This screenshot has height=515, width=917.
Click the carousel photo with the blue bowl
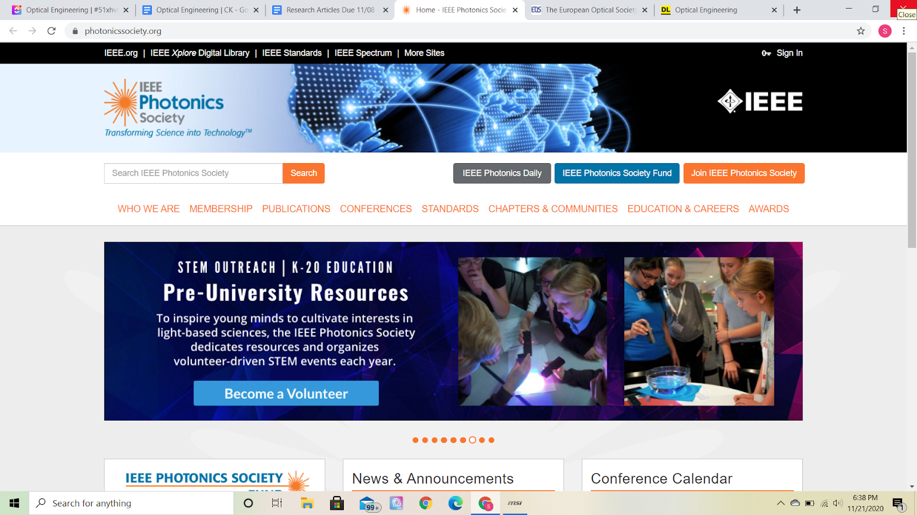pyautogui.click(x=699, y=331)
